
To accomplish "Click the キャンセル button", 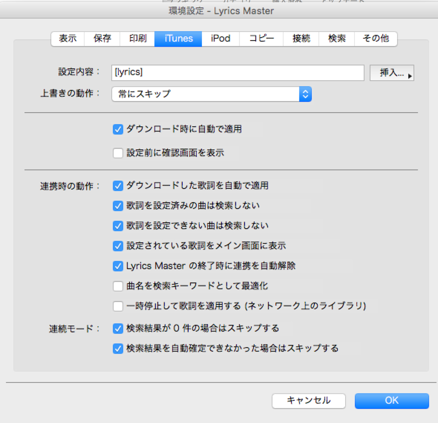I will tap(308, 401).
